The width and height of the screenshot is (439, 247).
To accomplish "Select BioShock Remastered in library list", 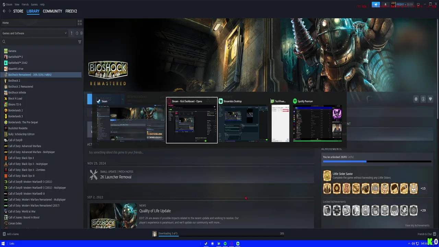I will coord(41,74).
